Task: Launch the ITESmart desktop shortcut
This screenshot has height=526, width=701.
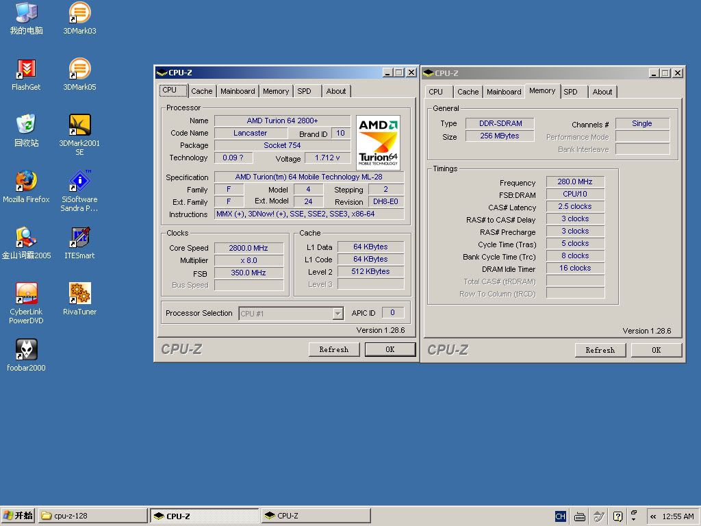Action: click(79, 243)
